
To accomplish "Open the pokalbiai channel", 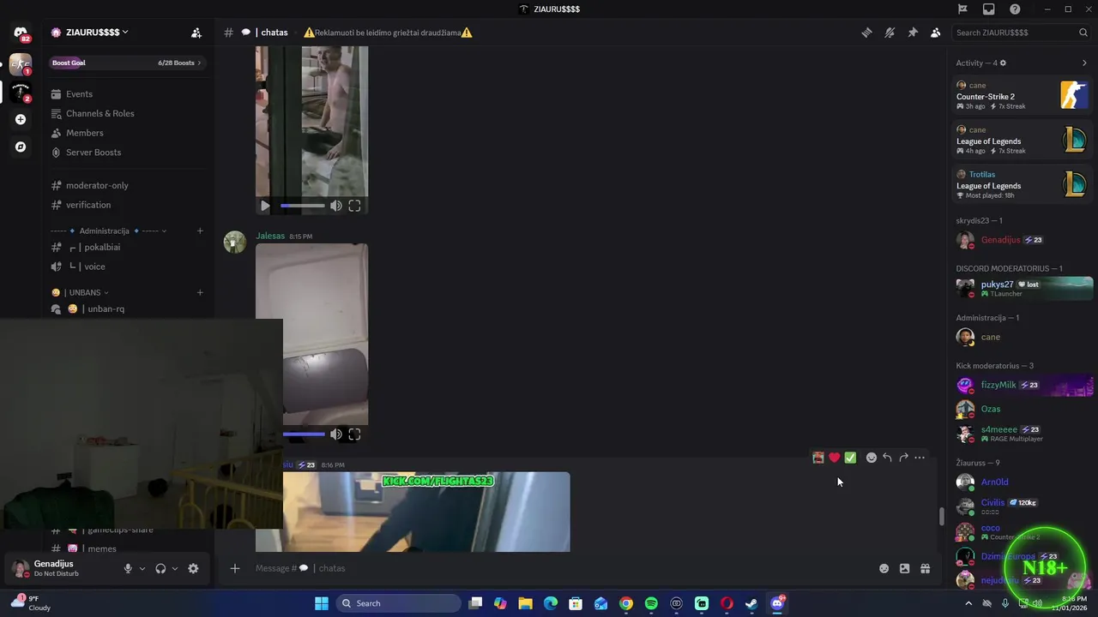I will [126, 247].
